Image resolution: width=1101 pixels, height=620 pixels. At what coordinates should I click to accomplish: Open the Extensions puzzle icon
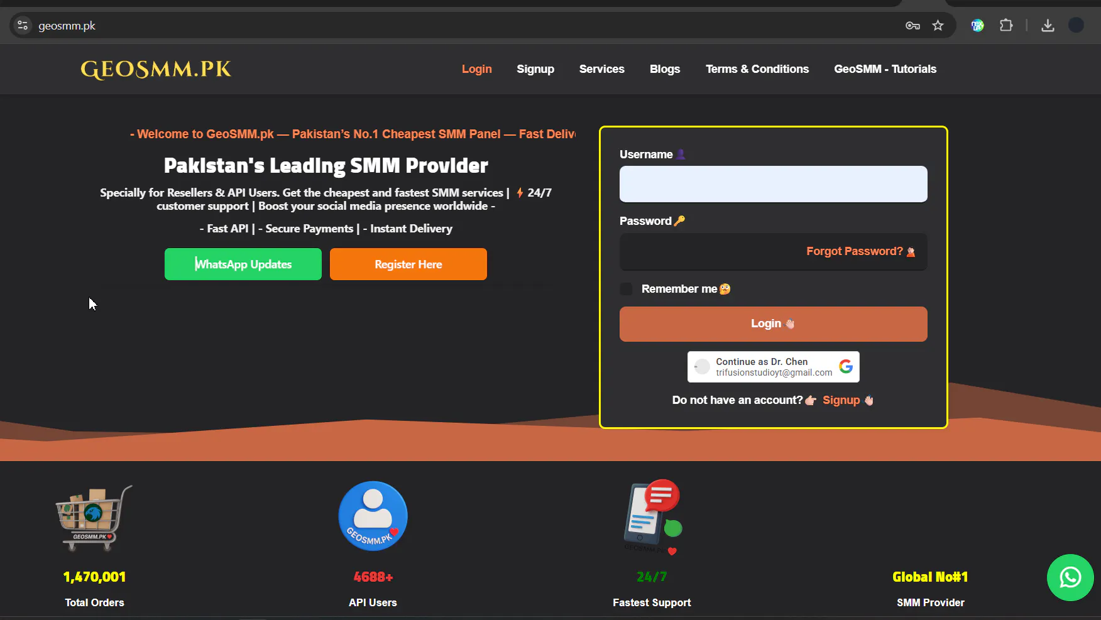(1006, 25)
